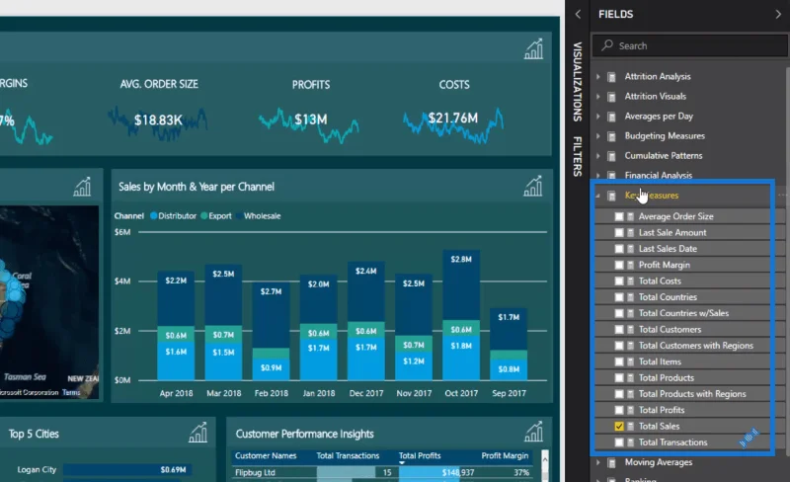The image size is (790, 482).
Task: Click measure icon next to Total Costs
Action: 631,281
